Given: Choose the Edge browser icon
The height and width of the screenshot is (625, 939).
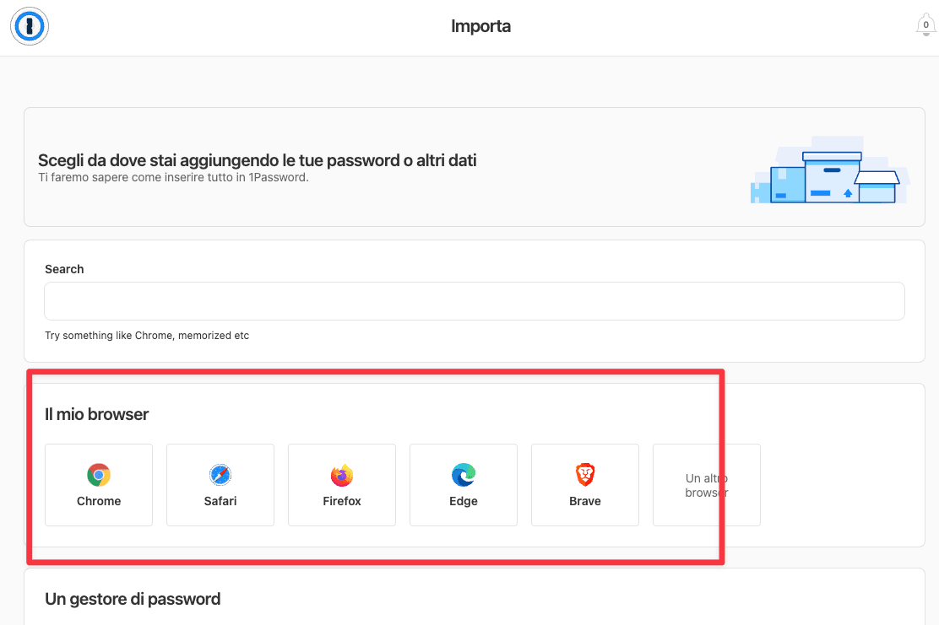Looking at the screenshot, I should 464,475.
